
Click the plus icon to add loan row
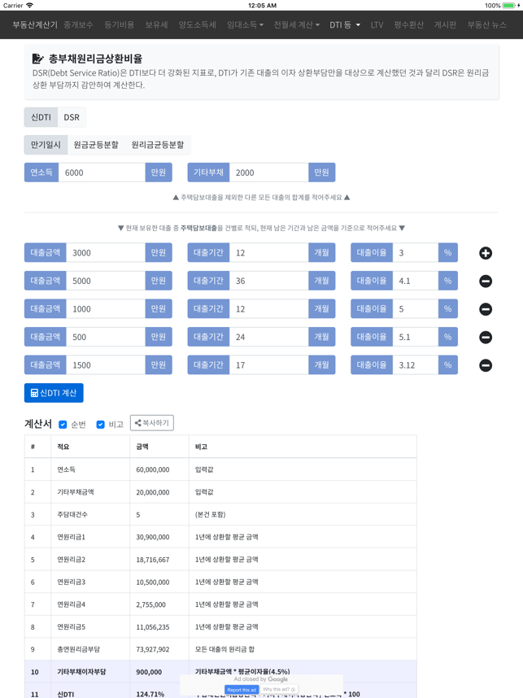coord(486,253)
